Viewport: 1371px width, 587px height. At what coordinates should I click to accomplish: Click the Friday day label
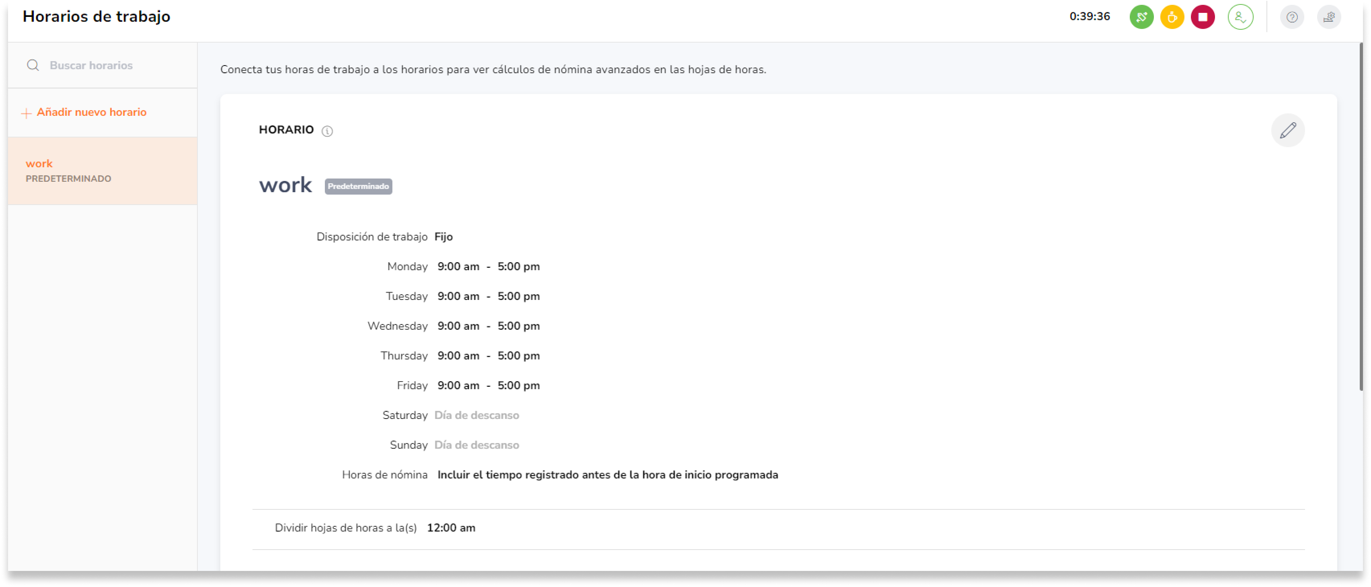coord(412,386)
